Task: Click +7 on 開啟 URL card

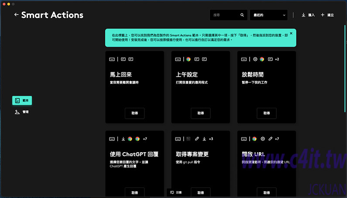Action: pyautogui.click(x=277, y=139)
